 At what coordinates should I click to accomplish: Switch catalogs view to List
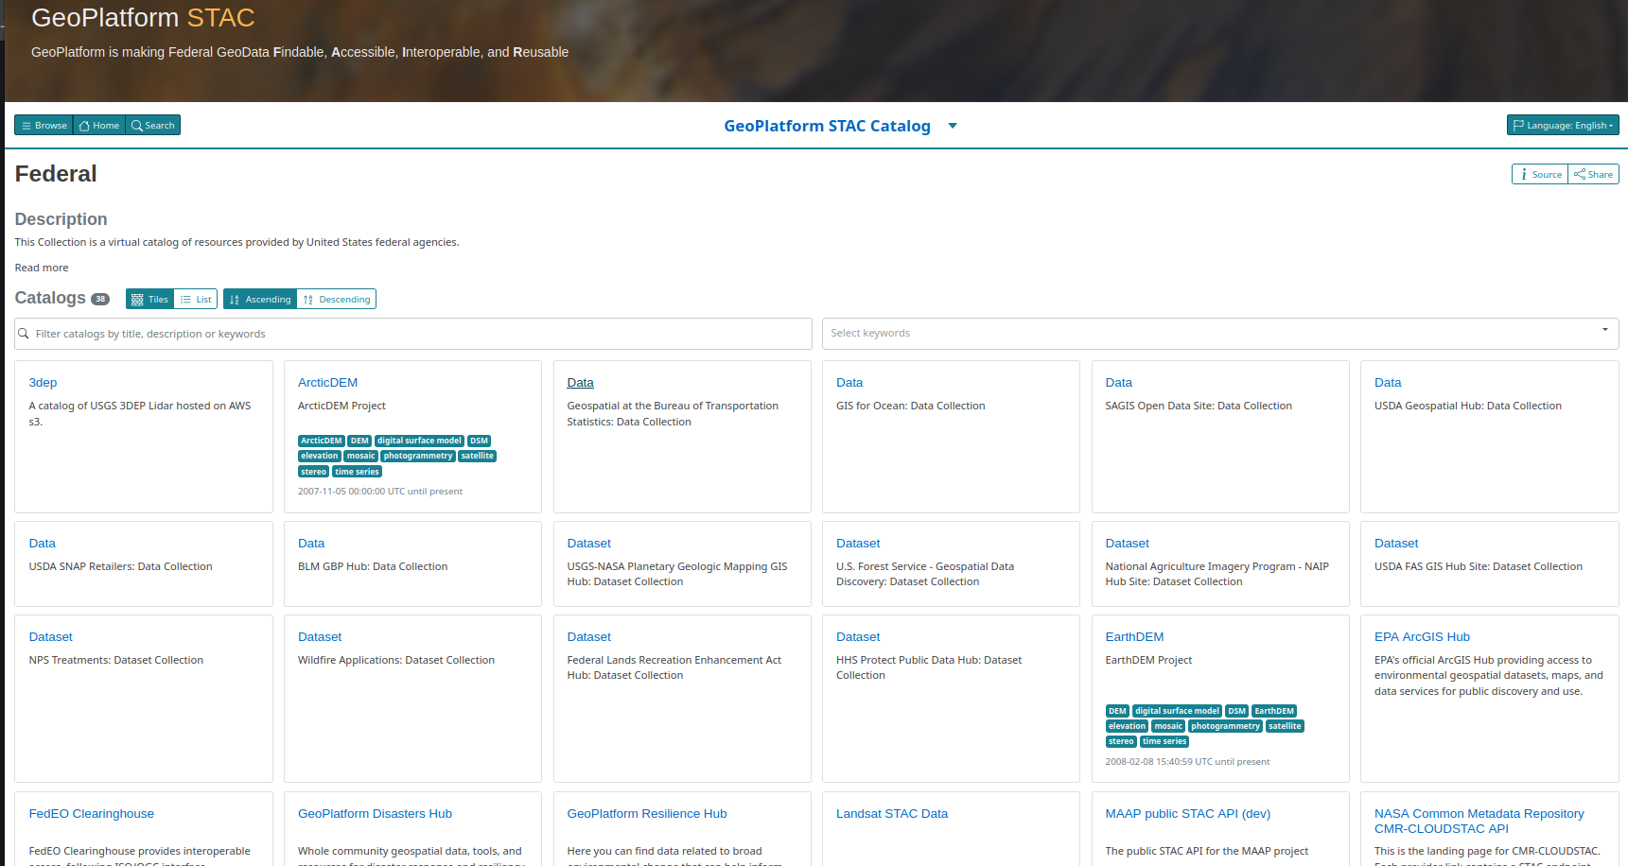click(x=196, y=300)
